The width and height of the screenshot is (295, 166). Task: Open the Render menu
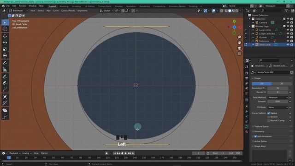click(x=22, y=6)
